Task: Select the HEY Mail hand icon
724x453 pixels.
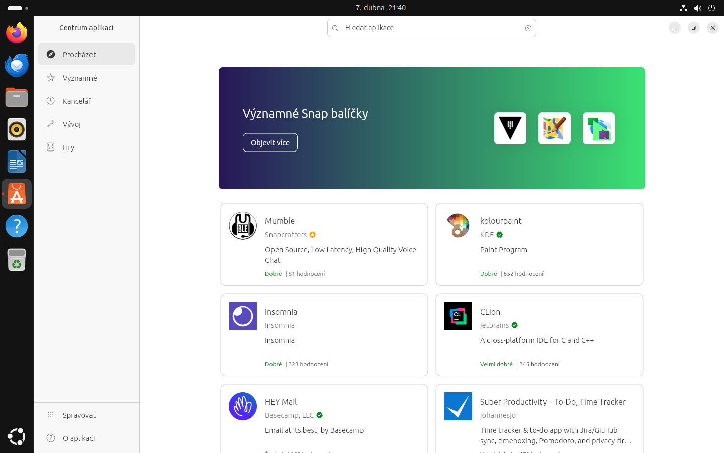Action: 243,406
